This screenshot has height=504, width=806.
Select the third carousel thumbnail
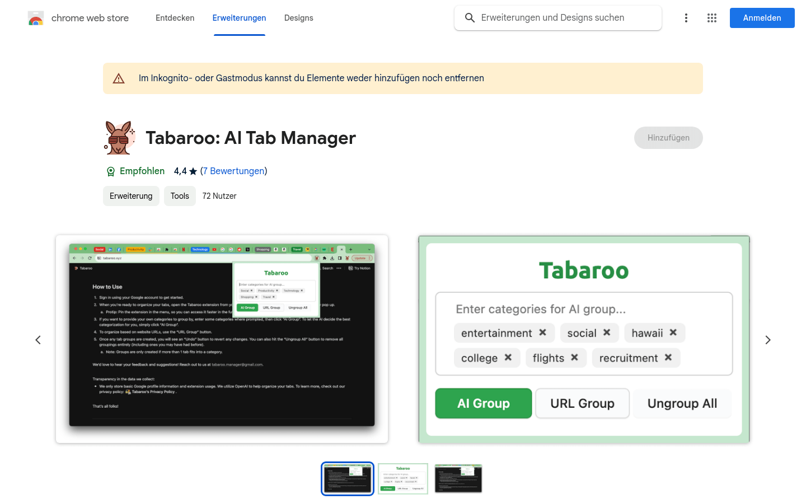(x=458, y=479)
